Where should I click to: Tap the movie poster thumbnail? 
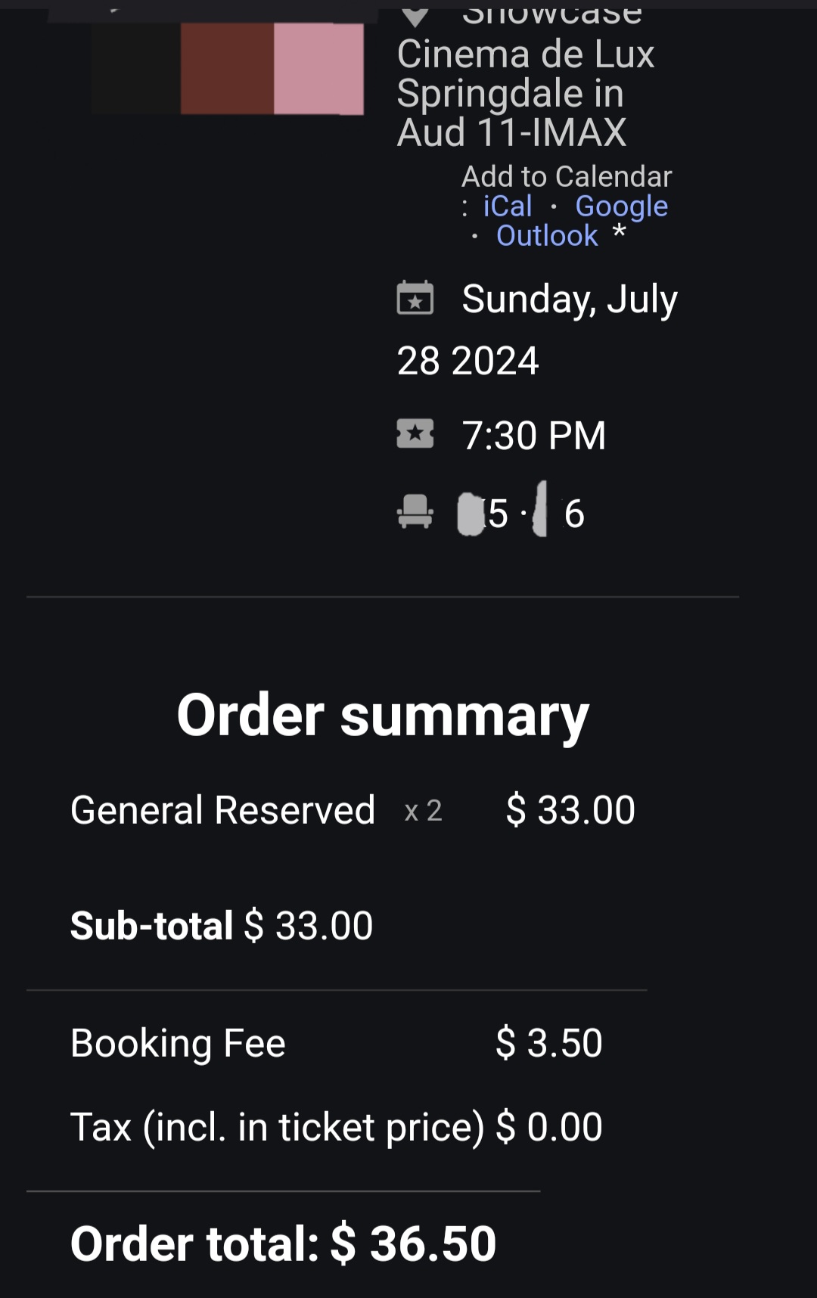point(227,68)
